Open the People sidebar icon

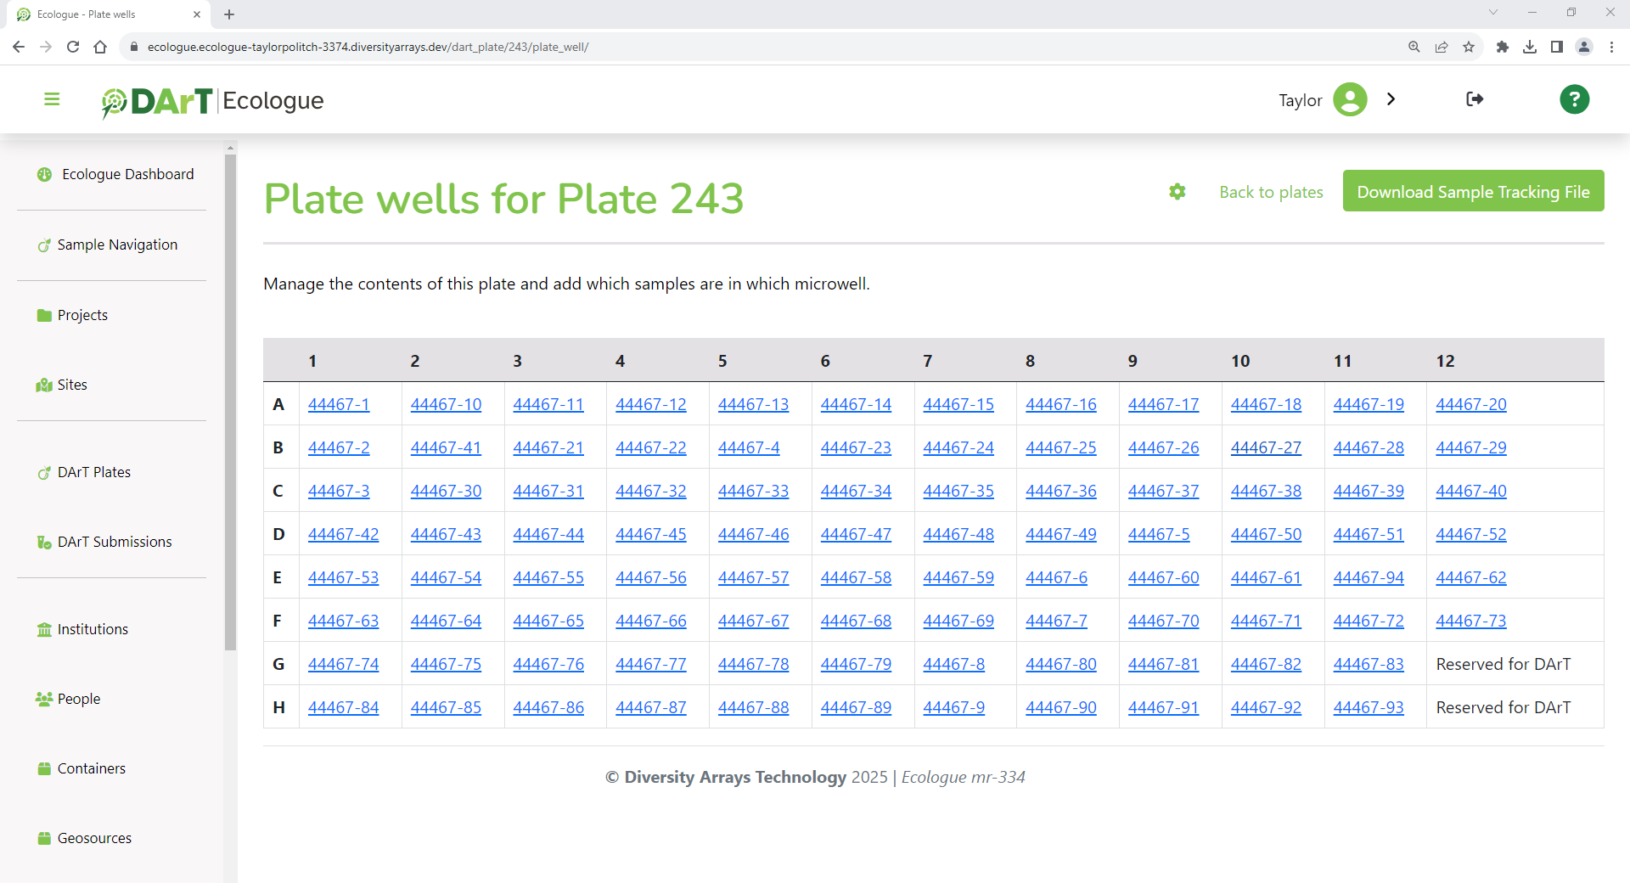(x=43, y=699)
